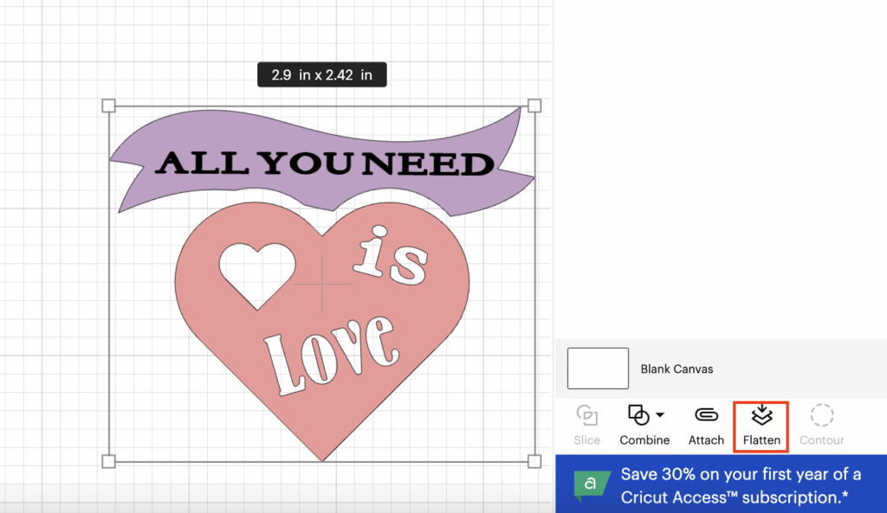This screenshot has width=887, height=513.
Task: Select the Contour tool icon
Action: (x=821, y=416)
